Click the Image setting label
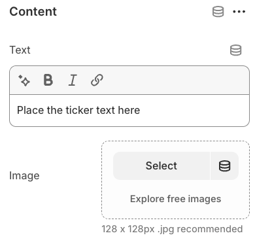The height and width of the screenshot is (246, 255). pos(24,176)
